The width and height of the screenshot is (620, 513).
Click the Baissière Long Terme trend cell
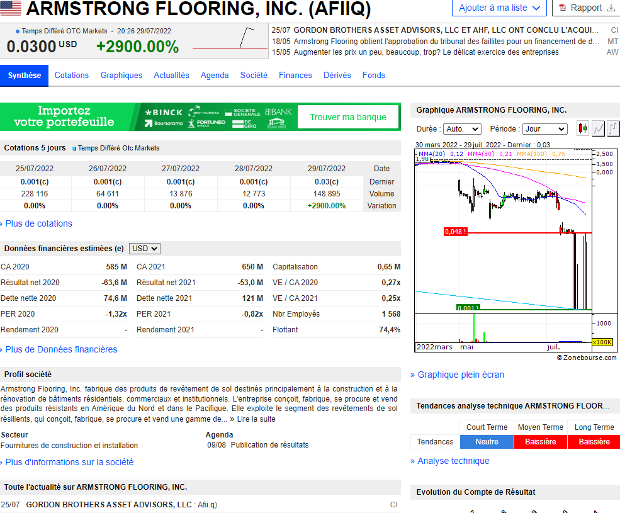click(x=594, y=442)
